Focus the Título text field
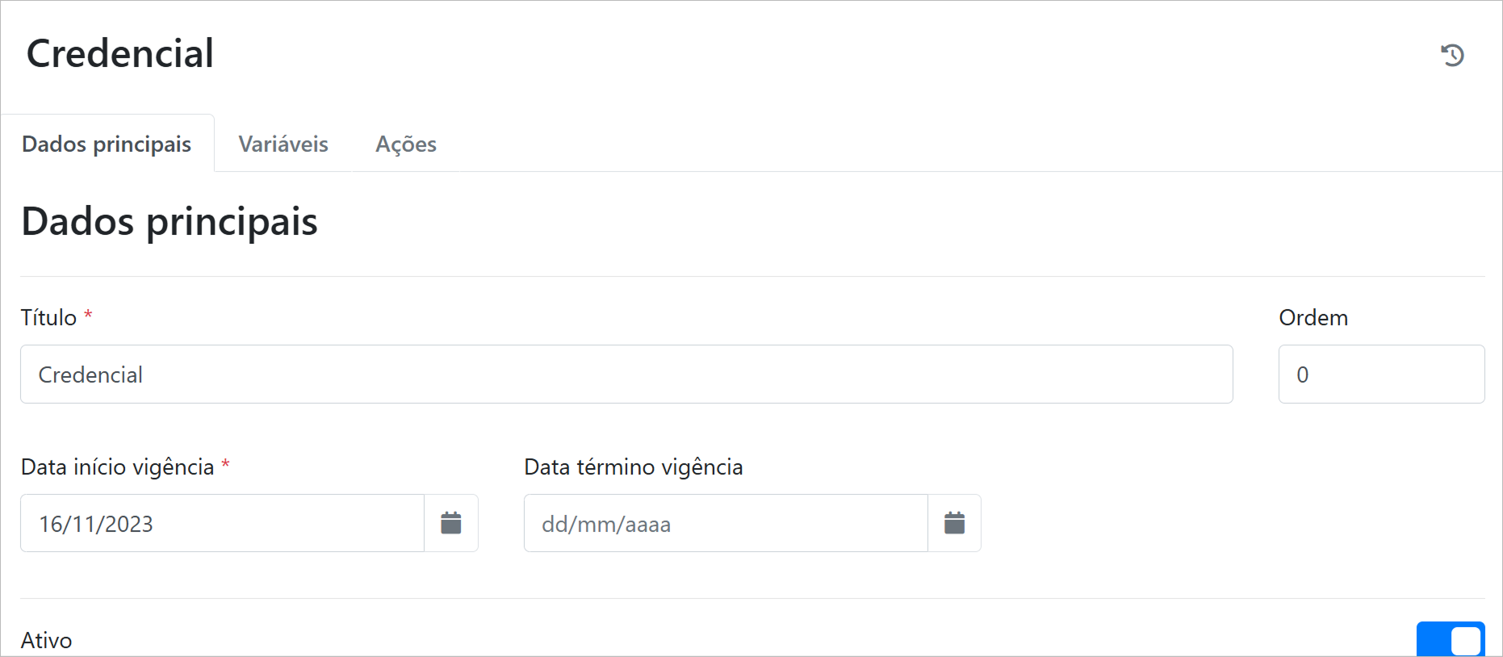The height and width of the screenshot is (657, 1503). coord(626,375)
